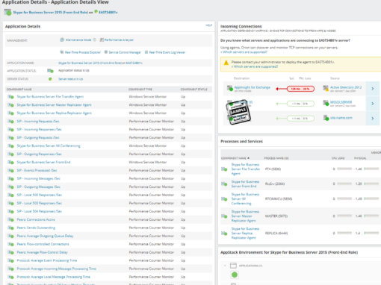Viewport: 381px width, 285px height.
Task: Click the yellow warning triangle in agent notice
Action: point(226,63)
